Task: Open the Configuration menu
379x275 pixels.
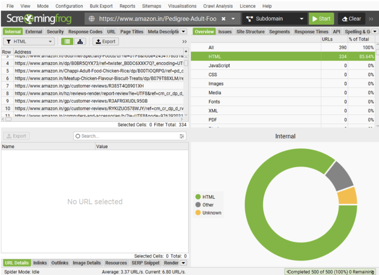Action: pos(69,6)
